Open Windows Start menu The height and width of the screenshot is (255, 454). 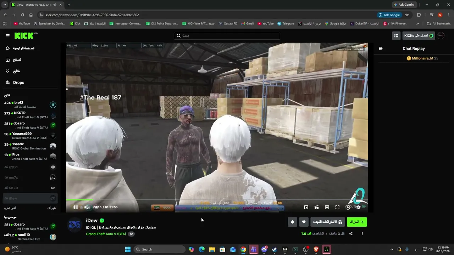pyautogui.click(x=128, y=249)
